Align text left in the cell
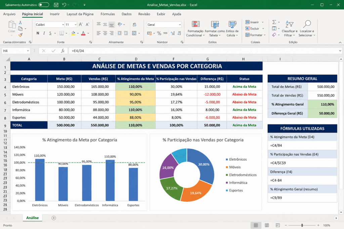 (98, 33)
